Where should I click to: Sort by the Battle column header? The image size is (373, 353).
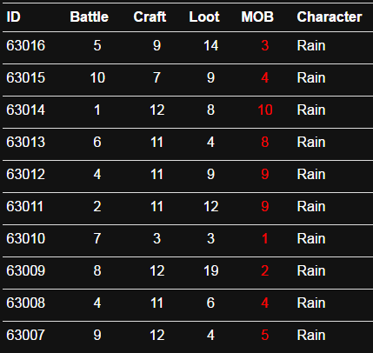pyautogui.click(x=89, y=17)
